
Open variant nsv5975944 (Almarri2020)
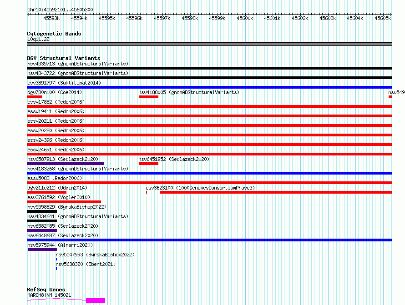click(x=60, y=245)
